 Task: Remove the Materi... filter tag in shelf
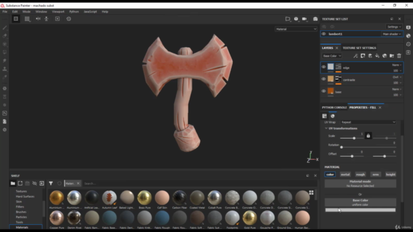78,183
